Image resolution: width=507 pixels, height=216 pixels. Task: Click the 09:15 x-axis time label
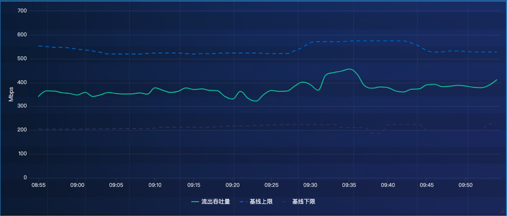[x=194, y=185]
